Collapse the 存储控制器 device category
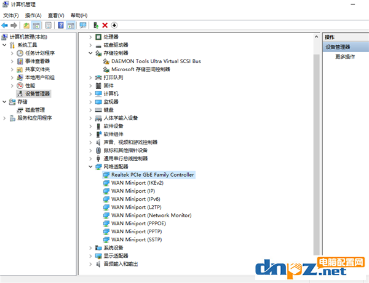Viewport: 369px width, 283px height. point(90,53)
